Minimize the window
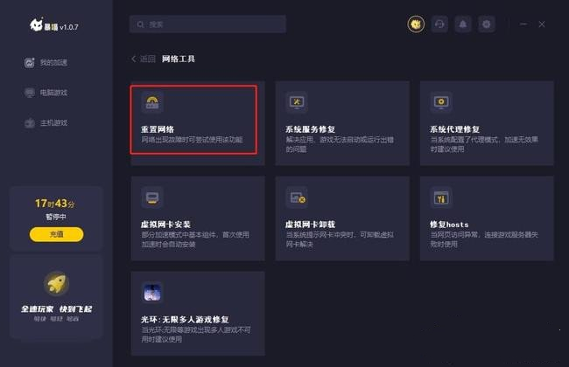The image size is (569, 367). point(523,24)
